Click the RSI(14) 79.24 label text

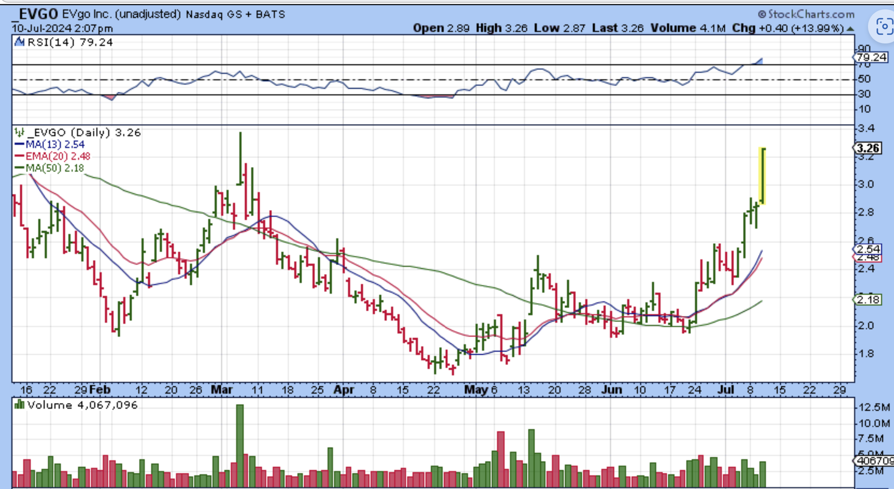70,42
